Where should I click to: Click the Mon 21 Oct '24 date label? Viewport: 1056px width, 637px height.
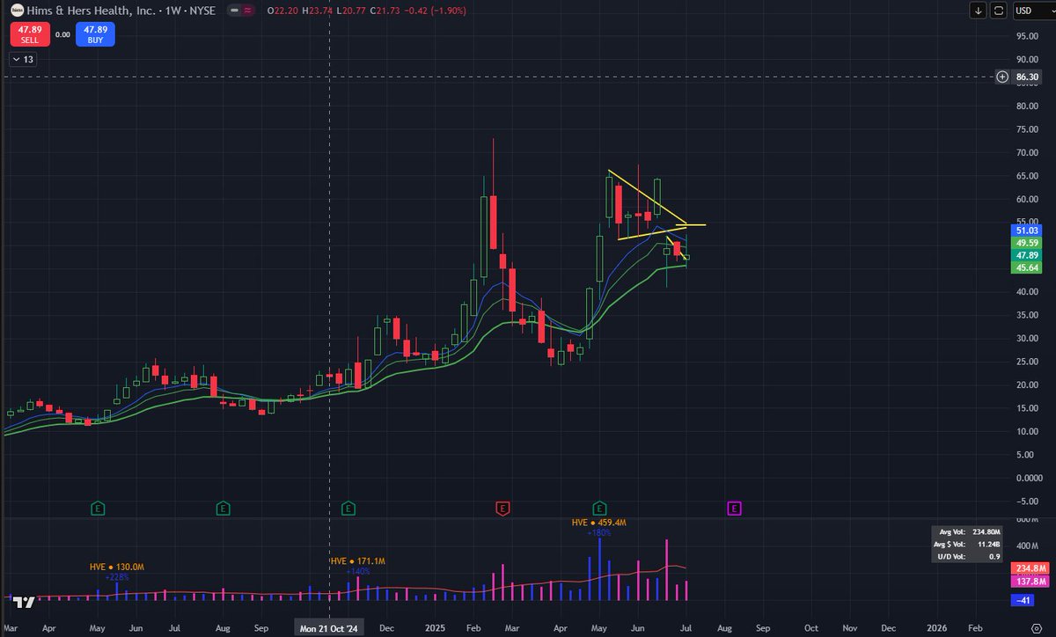pyautogui.click(x=329, y=629)
